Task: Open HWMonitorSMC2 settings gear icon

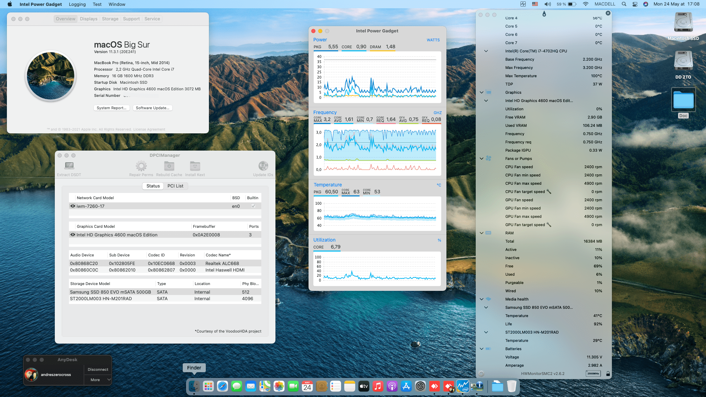Action: click(x=482, y=374)
